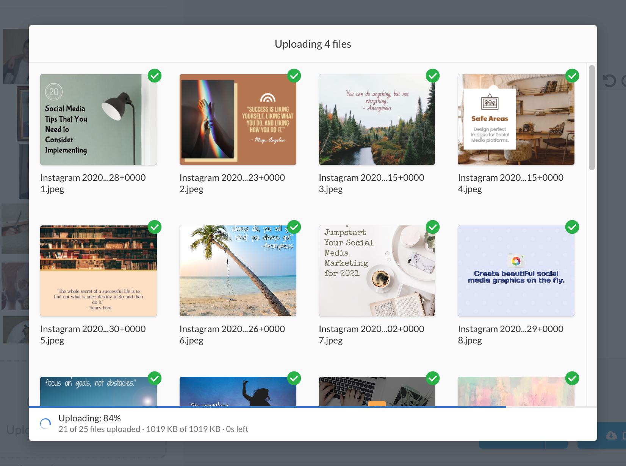The image size is (626, 466).
Task: Click the redo arrow icon
Action: [x=624, y=80]
